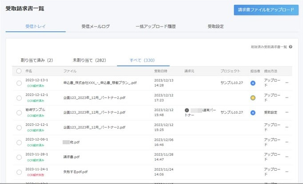Click the info icon before 通常パートナー
Viewport: 303px width, 184px height.
[x=187, y=110]
